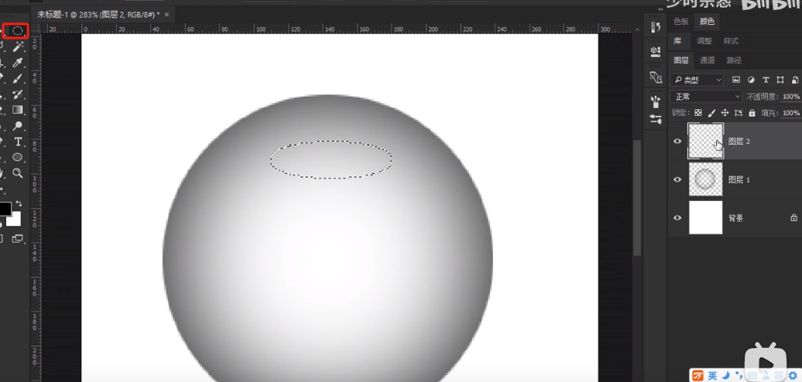The width and height of the screenshot is (802, 382).
Task: Hide the 背景 layer
Action: click(x=677, y=217)
